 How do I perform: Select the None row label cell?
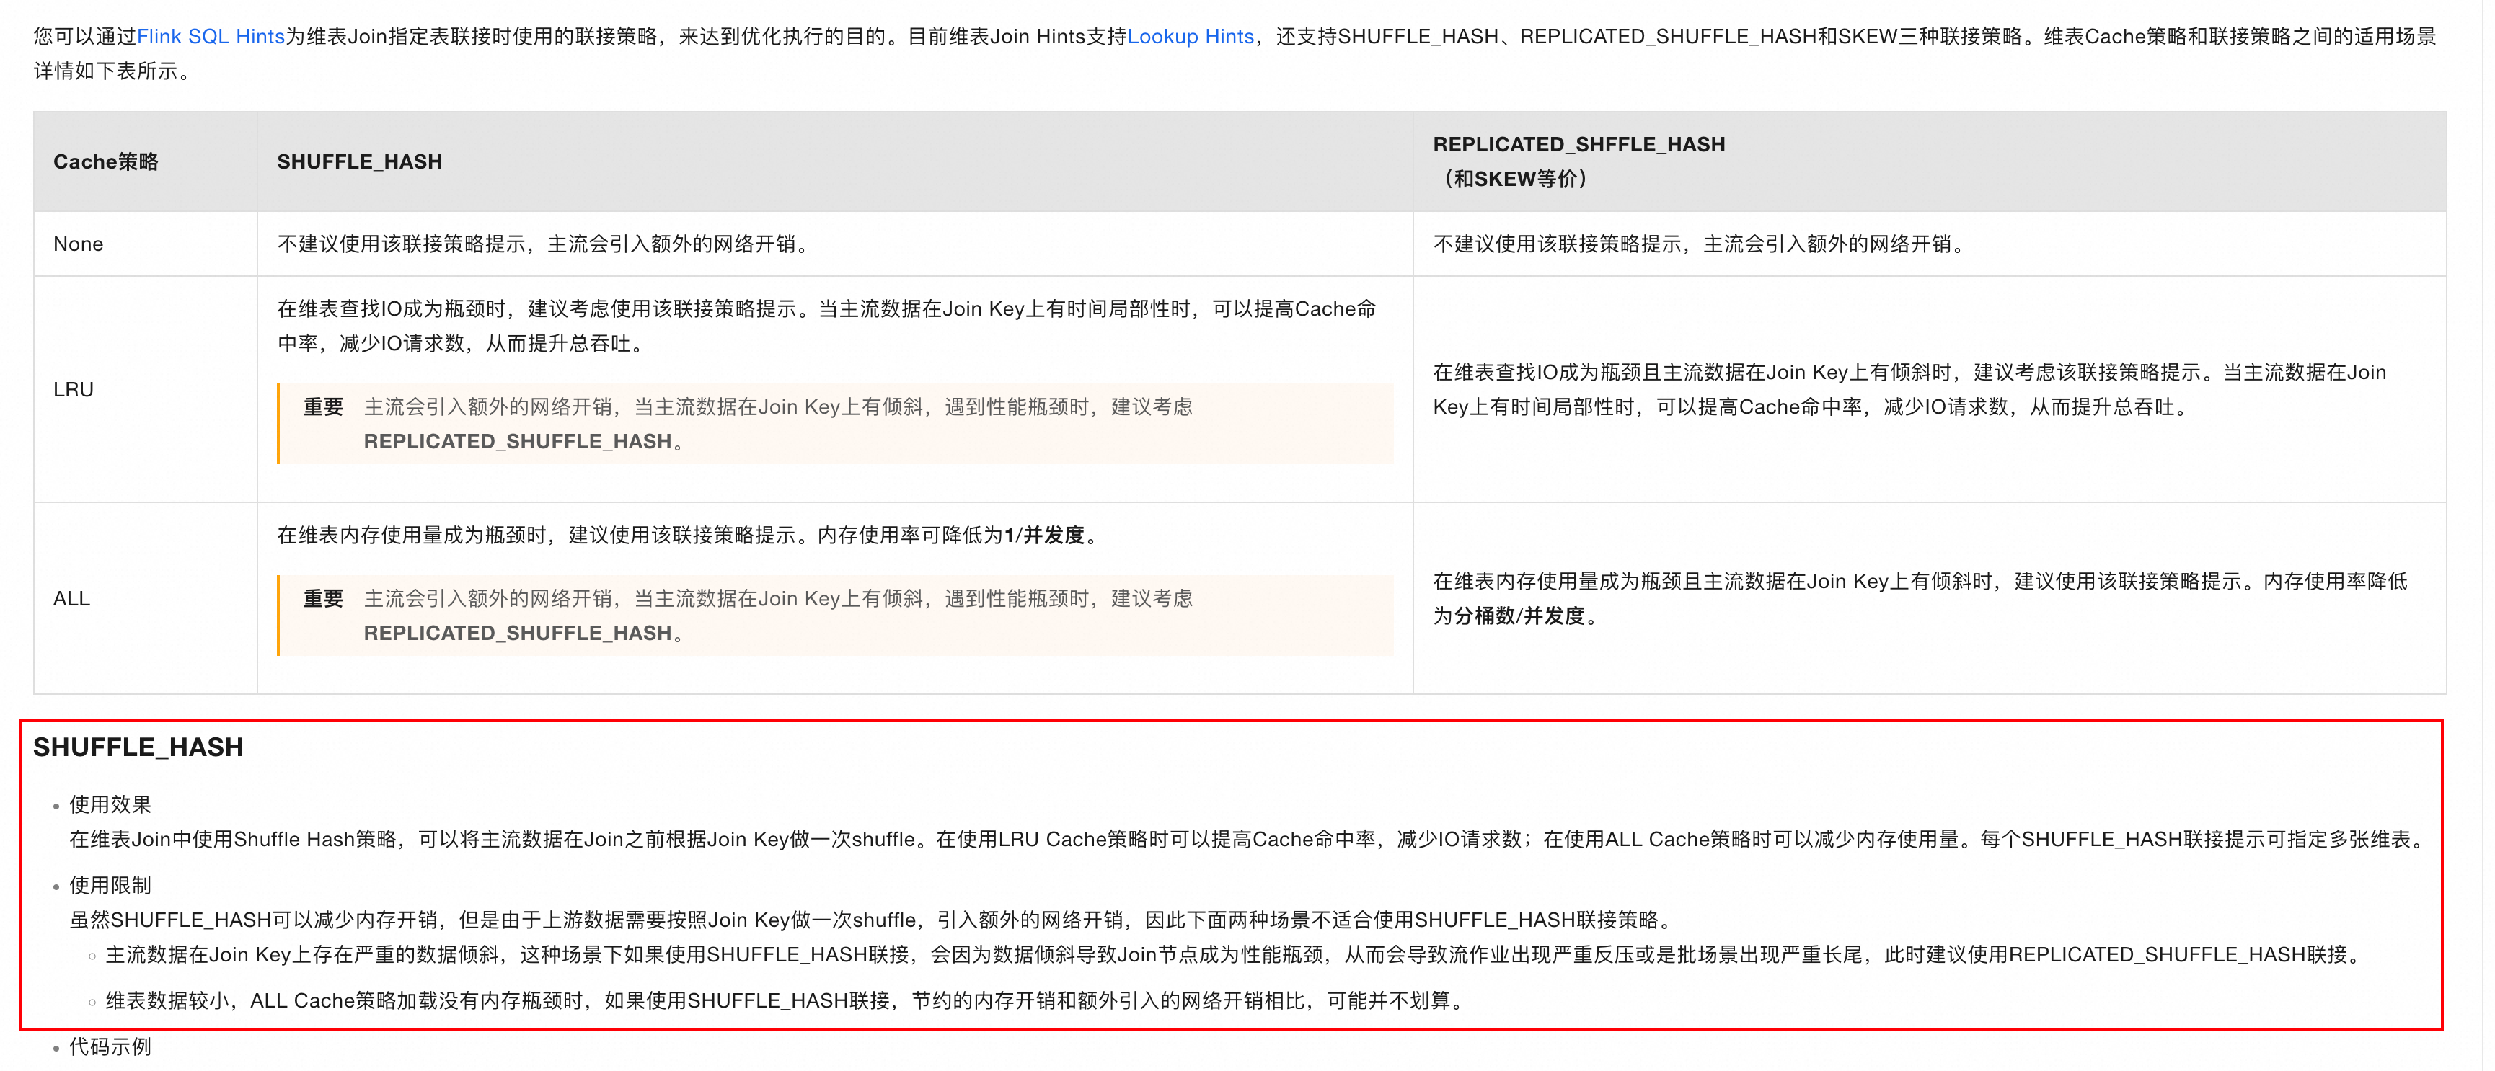pos(79,244)
